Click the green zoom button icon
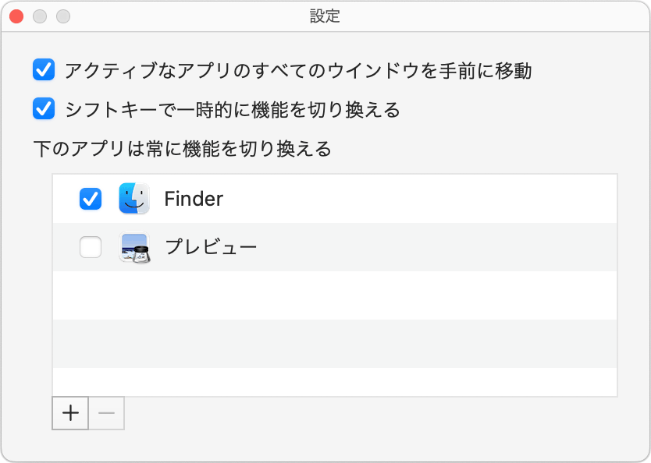This screenshot has width=651, height=463. [x=64, y=15]
